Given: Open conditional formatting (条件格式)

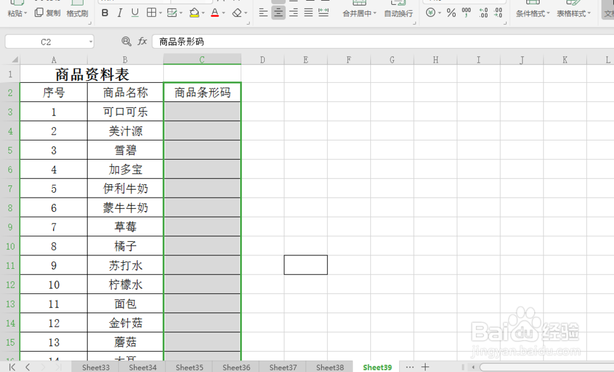Looking at the screenshot, I should click(532, 13).
